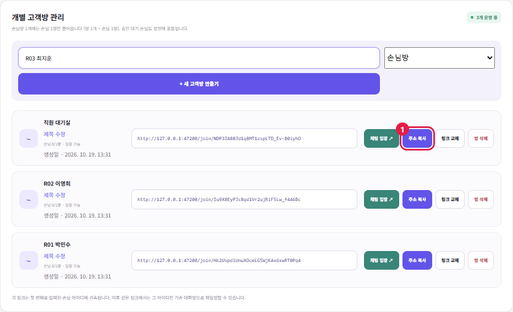Delete the R02 이영희 room with 방 삭제

point(481,199)
